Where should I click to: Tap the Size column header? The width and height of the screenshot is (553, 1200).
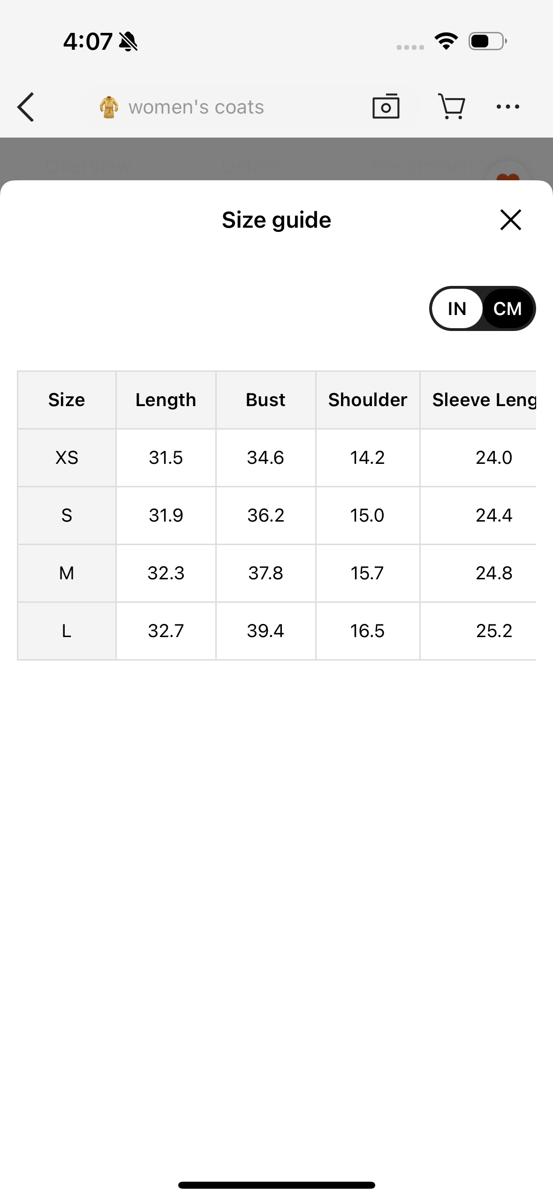67,400
